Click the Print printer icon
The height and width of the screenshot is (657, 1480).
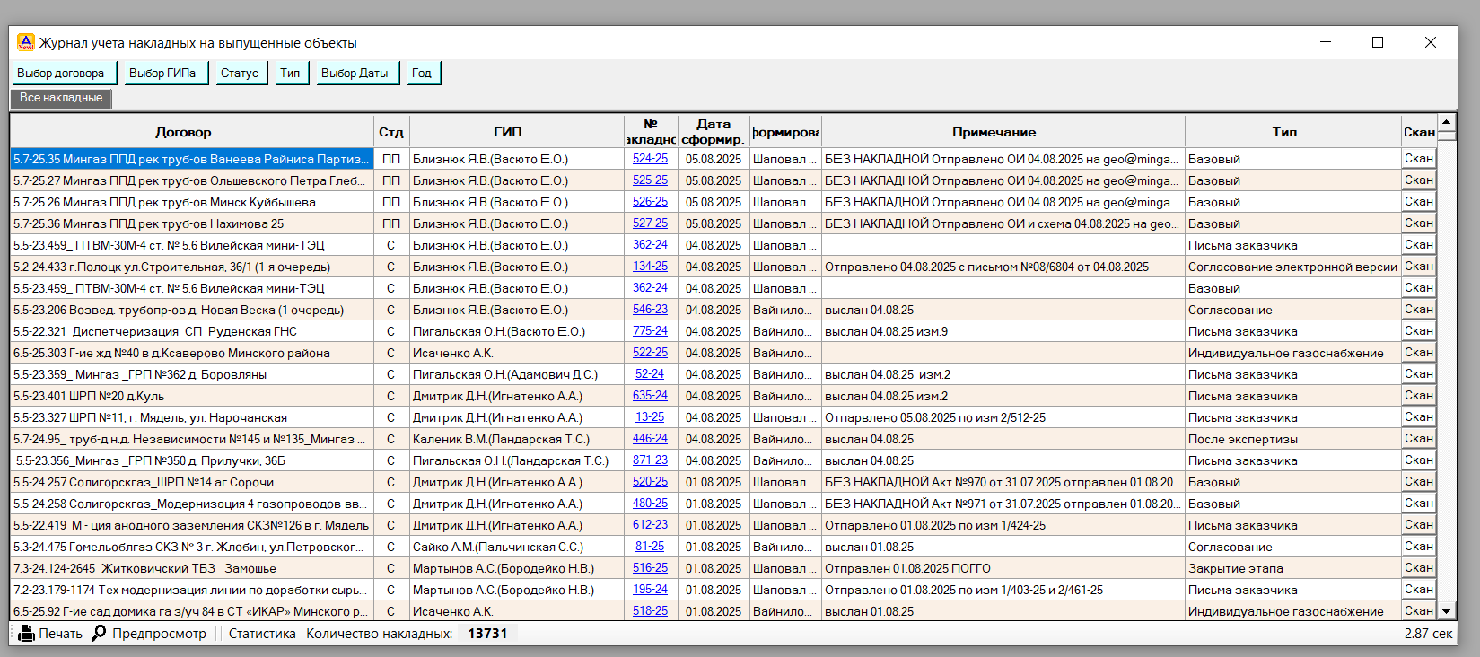[27, 634]
